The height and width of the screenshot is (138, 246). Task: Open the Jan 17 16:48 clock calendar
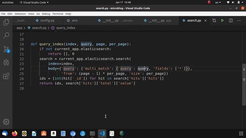123,2
